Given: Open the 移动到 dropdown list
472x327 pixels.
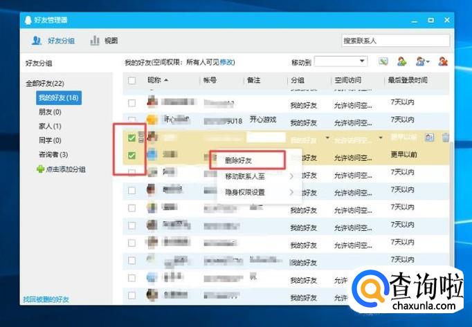Looking at the screenshot, I should 341,62.
